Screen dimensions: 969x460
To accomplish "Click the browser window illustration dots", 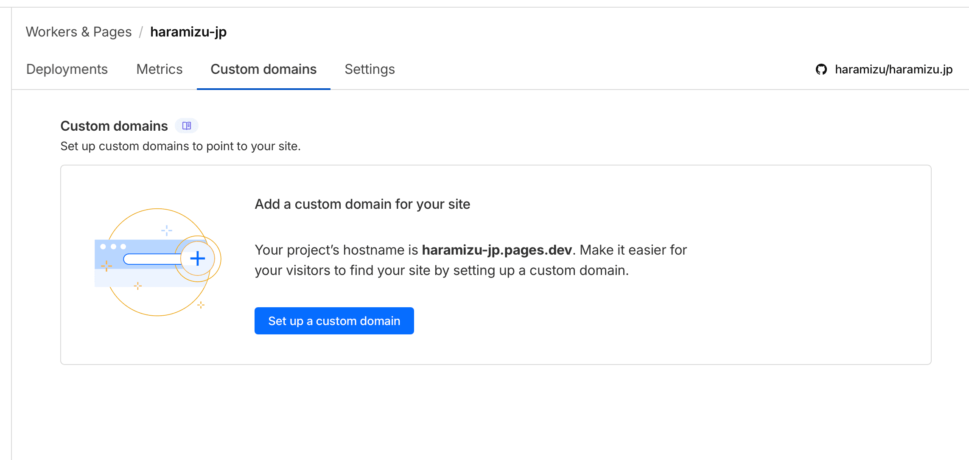I will pos(113,247).
